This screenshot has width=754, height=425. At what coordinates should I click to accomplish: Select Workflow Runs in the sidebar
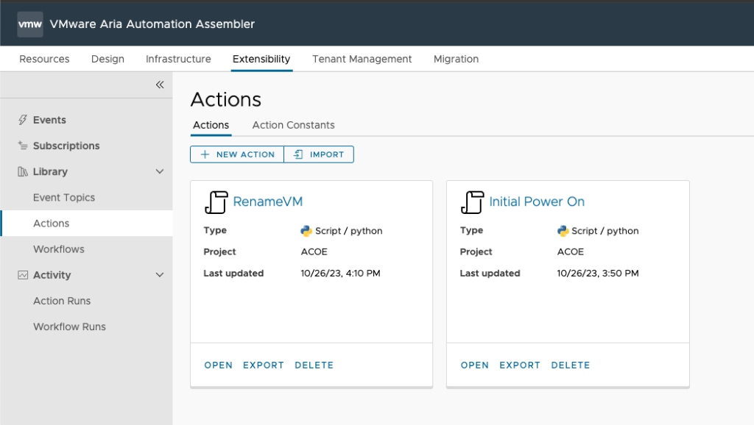69,326
